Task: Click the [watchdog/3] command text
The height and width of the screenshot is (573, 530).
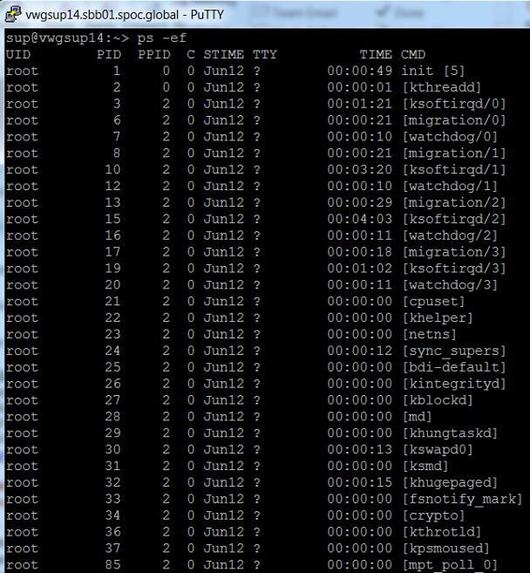Action: point(450,284)
